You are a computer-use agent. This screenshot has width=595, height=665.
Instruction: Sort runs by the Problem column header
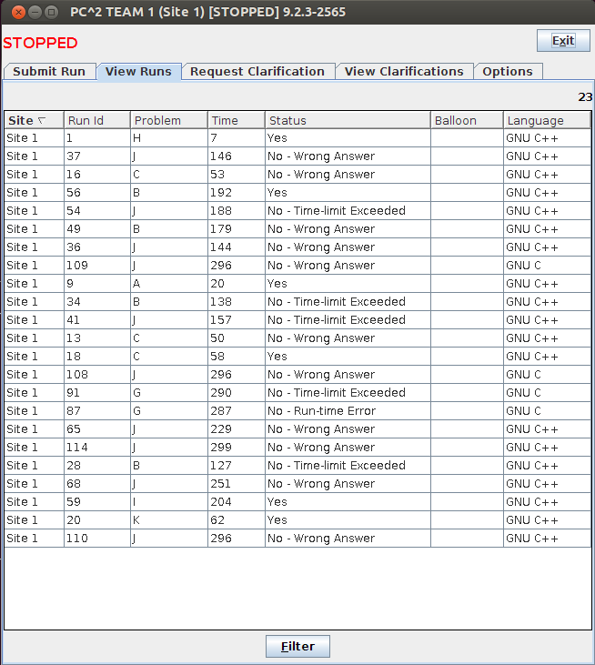168,120
